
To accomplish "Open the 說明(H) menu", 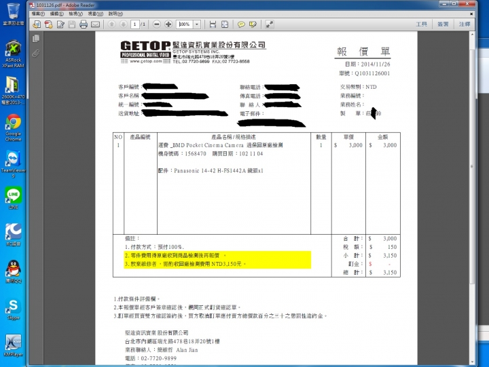I will [115, 14].
